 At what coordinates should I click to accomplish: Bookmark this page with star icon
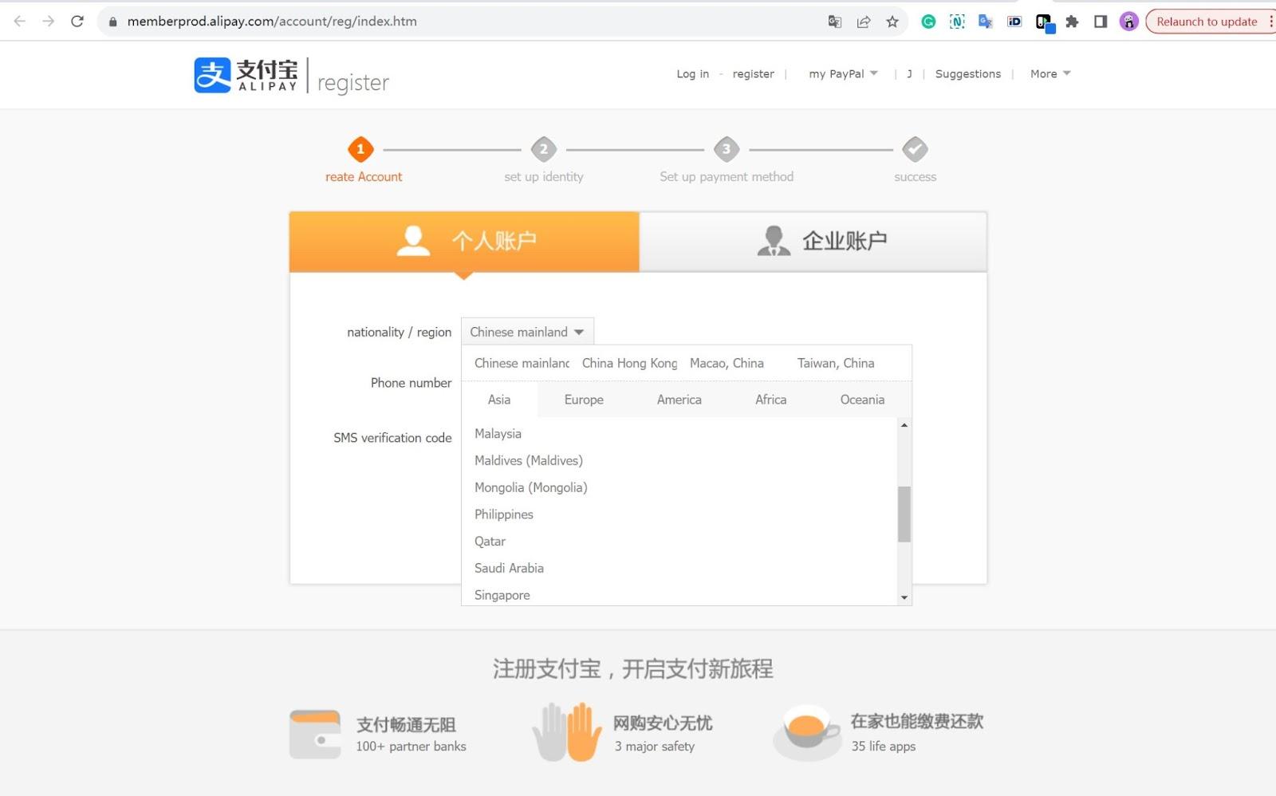892,22
